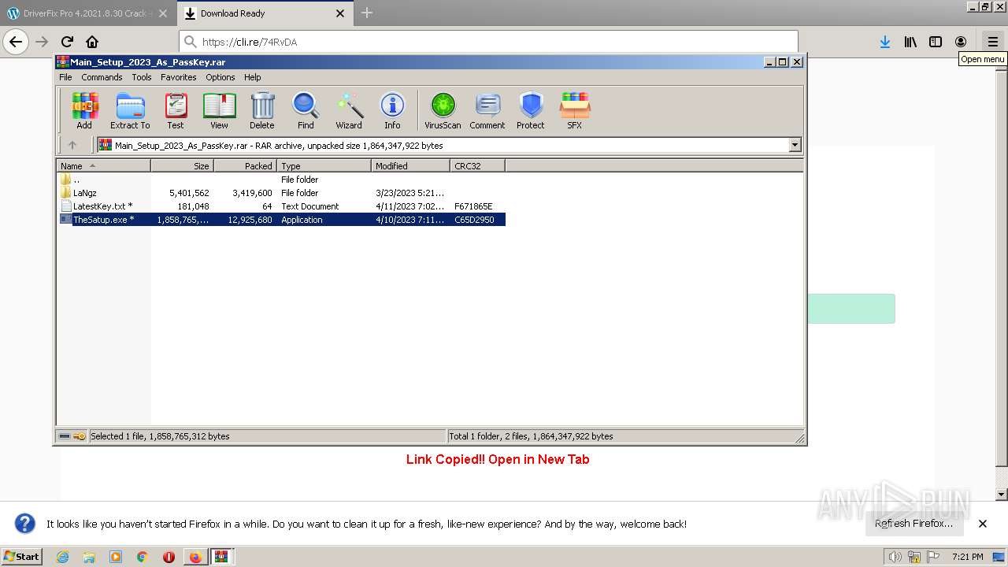1008x567 pixels.
Task: Click 'Link Copied!! Open in New Tab' text
Action: (x=498, y=459)
